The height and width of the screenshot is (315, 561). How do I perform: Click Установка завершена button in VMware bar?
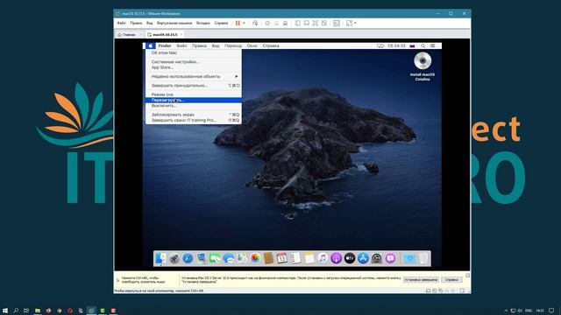coord(421,280)
